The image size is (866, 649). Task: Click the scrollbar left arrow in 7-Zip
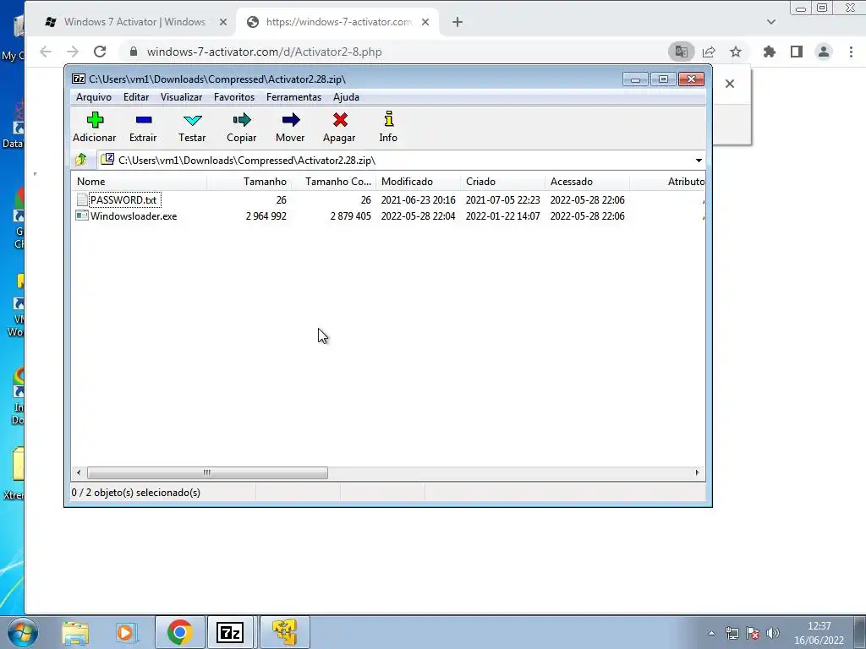point(79,473)
